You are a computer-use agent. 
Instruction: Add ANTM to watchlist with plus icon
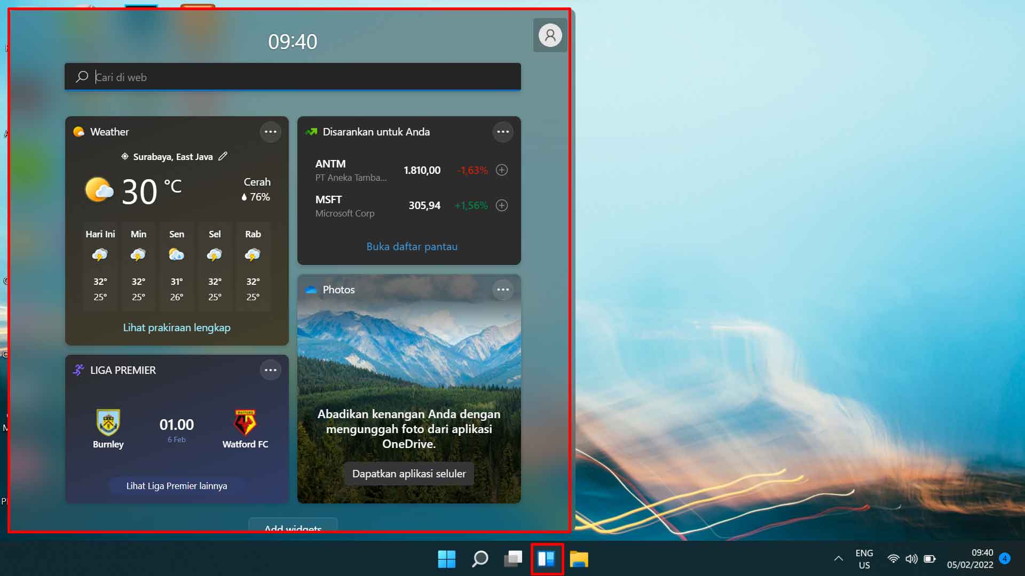502,170
